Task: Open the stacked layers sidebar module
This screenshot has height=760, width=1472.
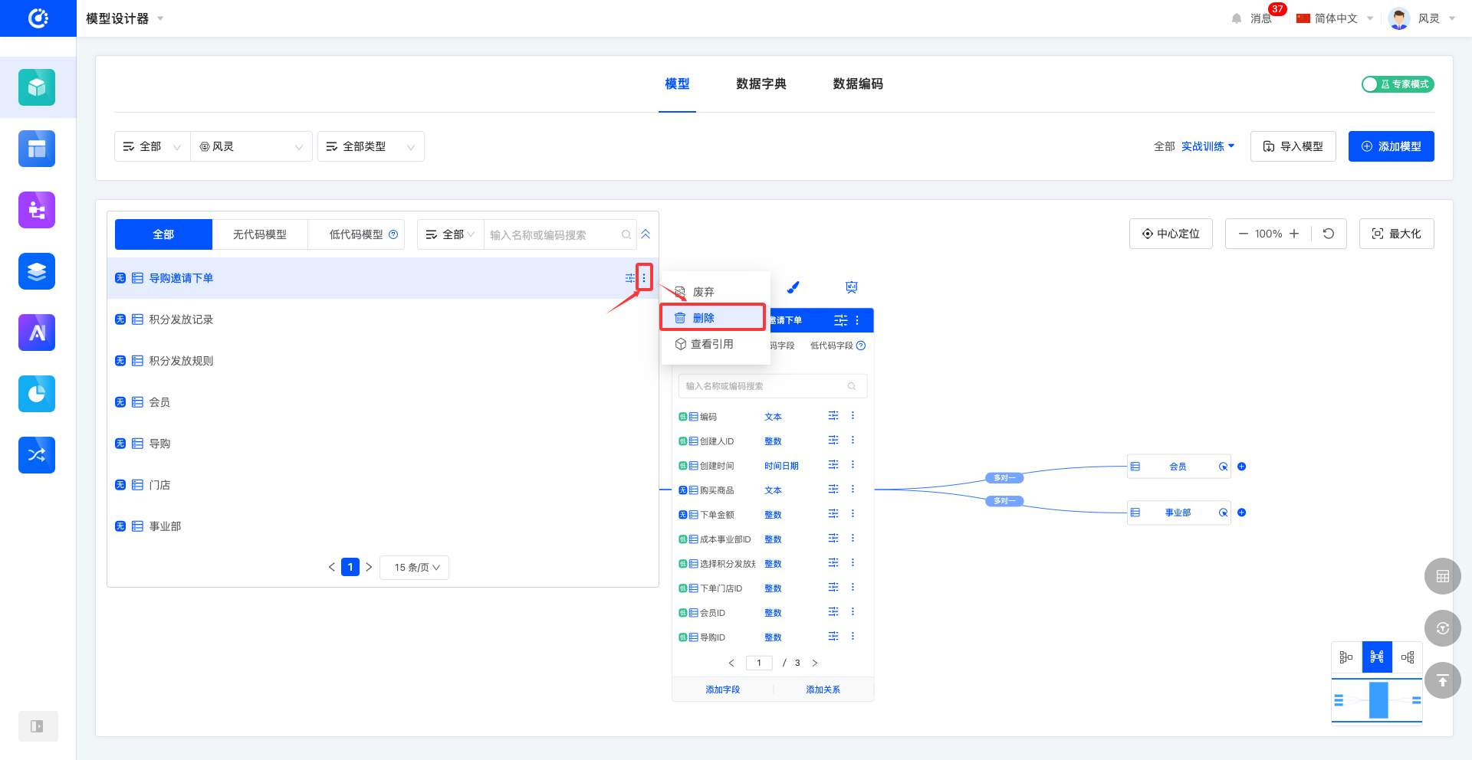Action: pyautogui.click(x=37, y=271)
